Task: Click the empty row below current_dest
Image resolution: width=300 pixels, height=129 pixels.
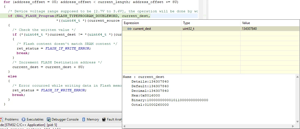Action: coord(211,34)
